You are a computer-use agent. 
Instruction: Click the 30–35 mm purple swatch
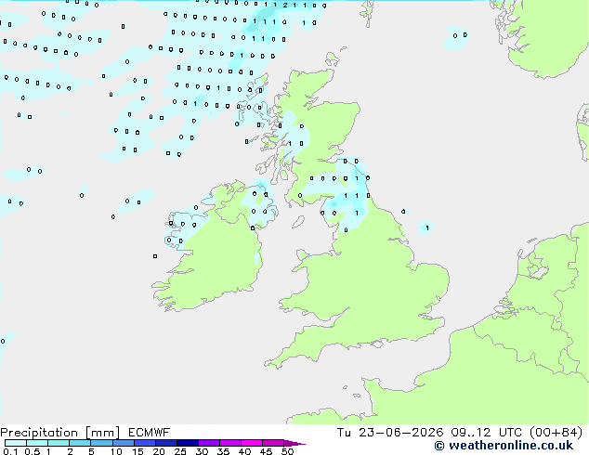click(208, 443)
